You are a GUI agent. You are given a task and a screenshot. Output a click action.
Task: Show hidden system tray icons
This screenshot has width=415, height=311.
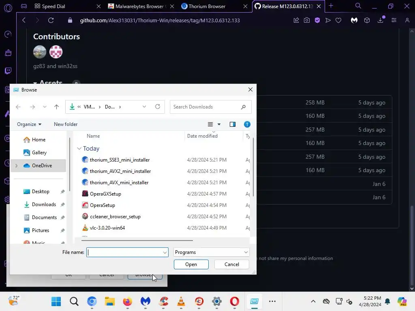(313, 301)
